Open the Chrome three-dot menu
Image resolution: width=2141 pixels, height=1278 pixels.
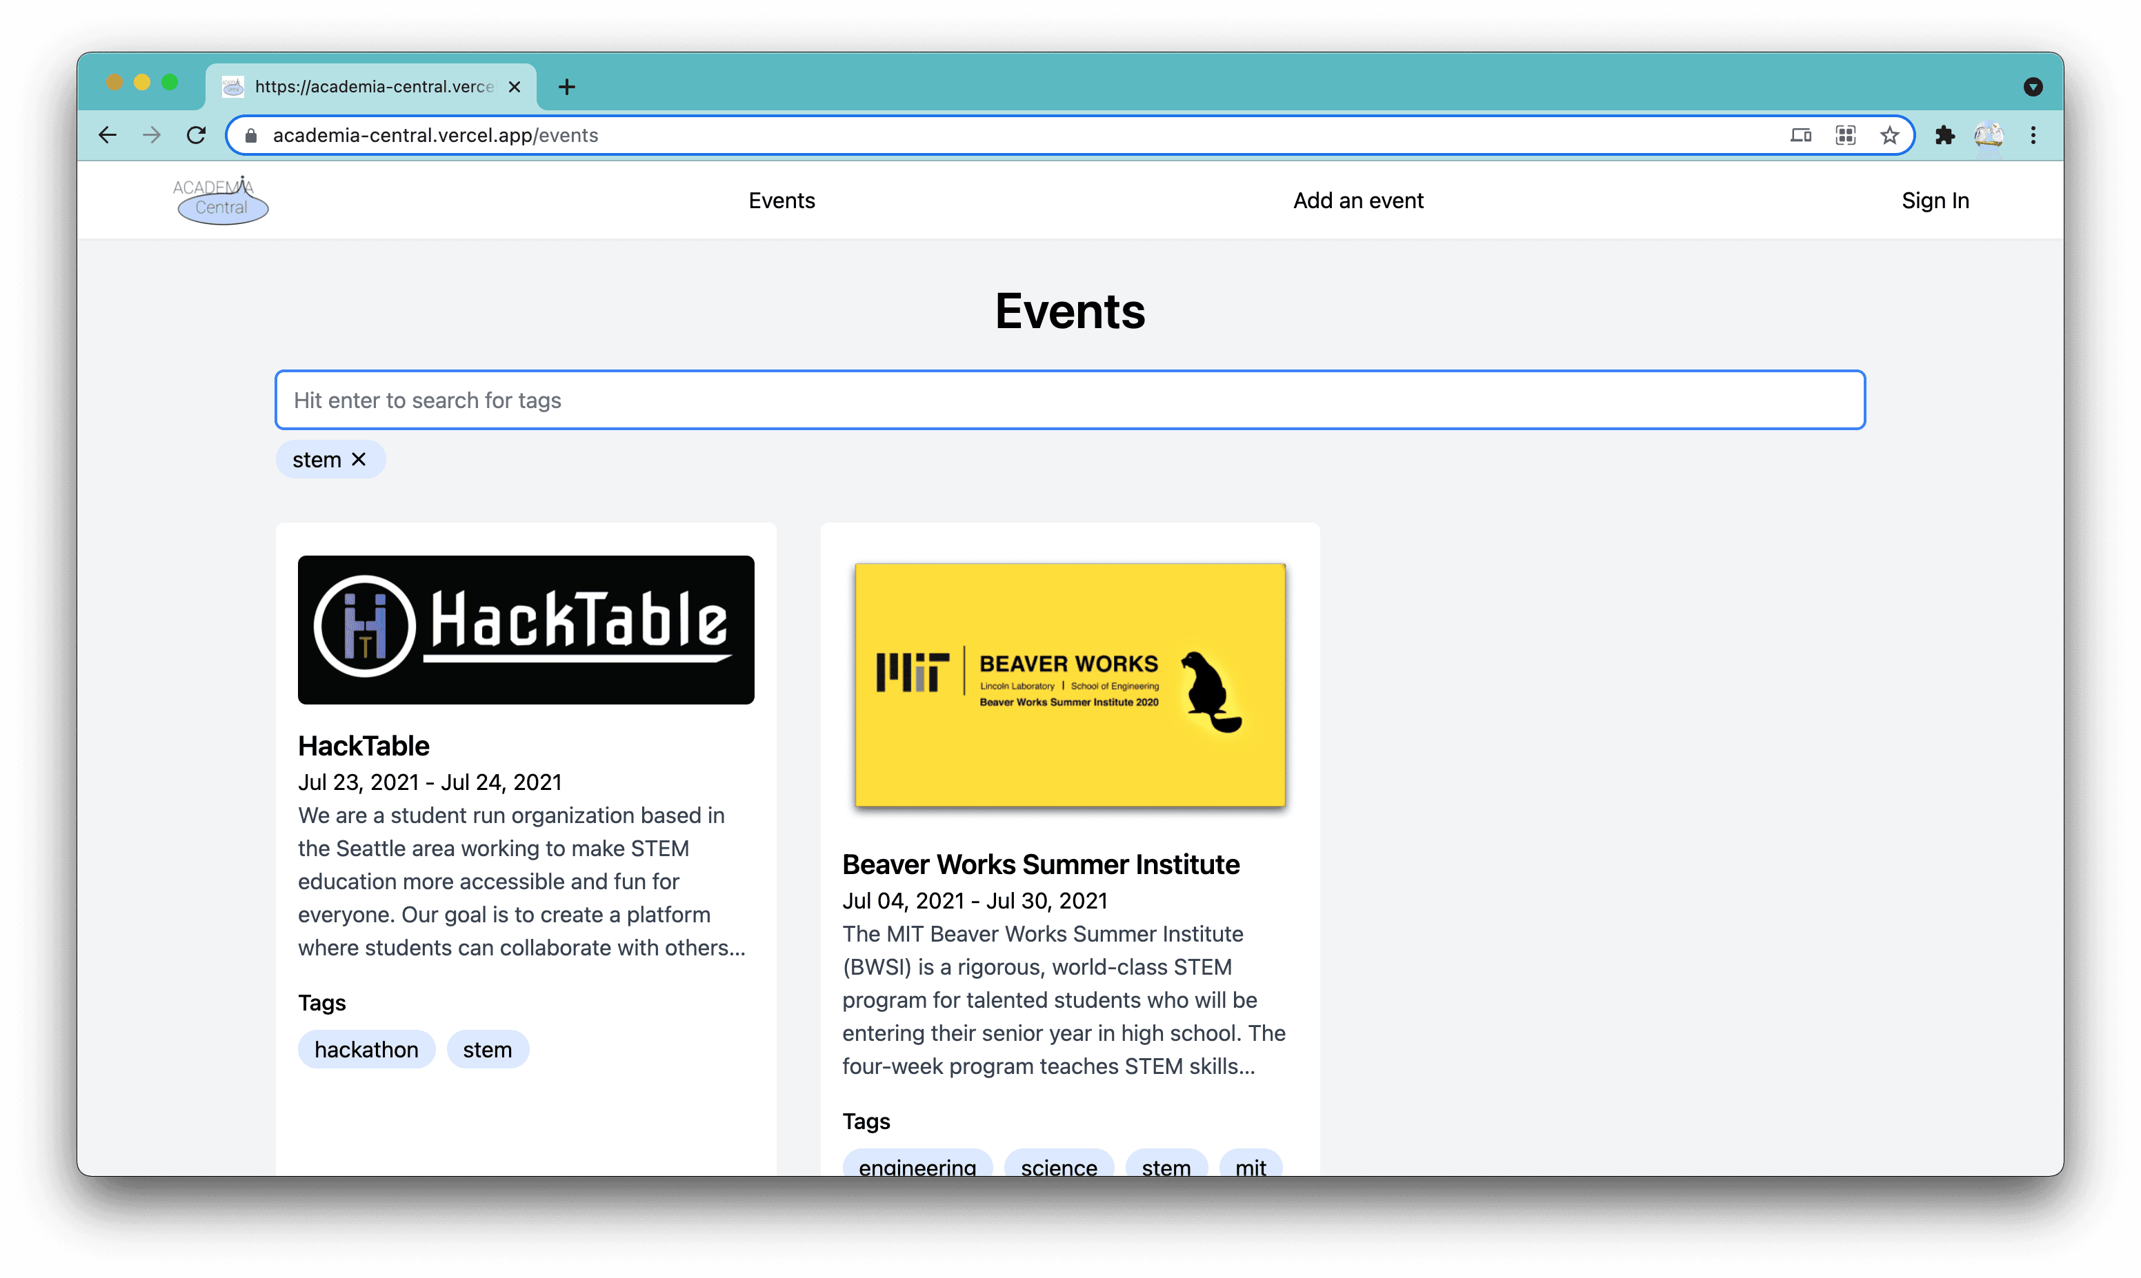(2033, 135)
